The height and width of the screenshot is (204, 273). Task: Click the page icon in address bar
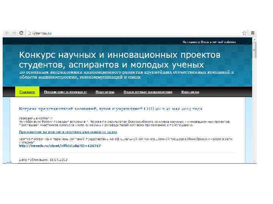click(30, 33)
